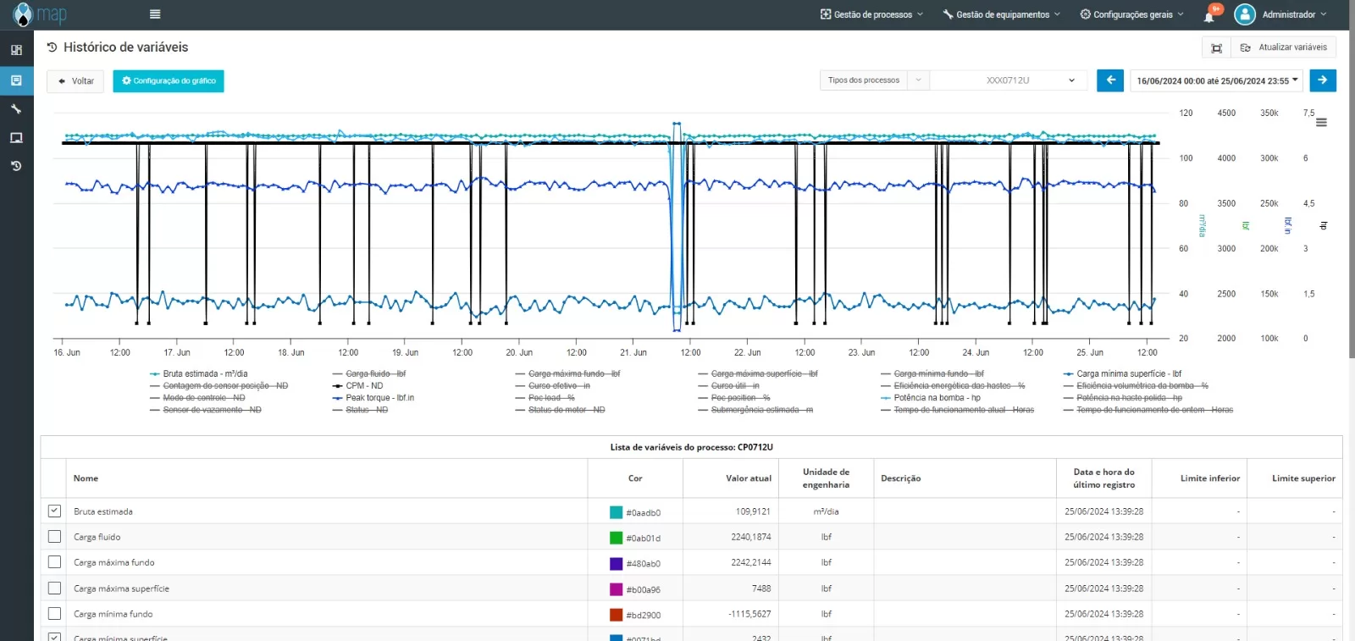Viewport: 1355px width, 641px height.
Task: Click the page vertical scrollbar
Action: click(1352, 178)
